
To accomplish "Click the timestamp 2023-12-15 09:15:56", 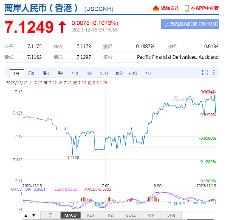I will [95, 30].
